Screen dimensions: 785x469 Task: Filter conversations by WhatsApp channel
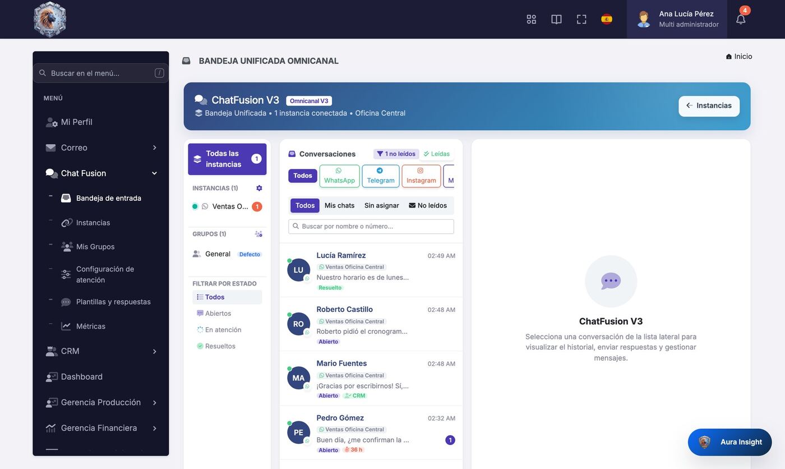tap(339, 176)
